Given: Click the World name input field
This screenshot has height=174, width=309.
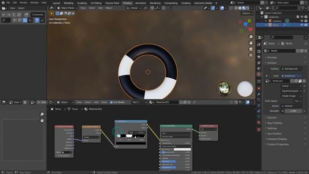Looking at the screenshot, I should 282,51.
